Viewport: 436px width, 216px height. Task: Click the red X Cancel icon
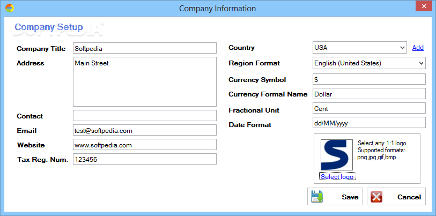coord(376,197)
